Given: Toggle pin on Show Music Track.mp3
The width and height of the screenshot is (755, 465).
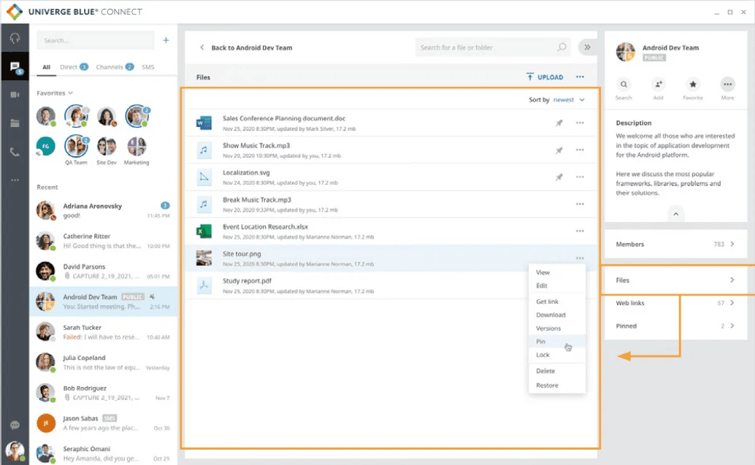Looking at the screenshot, I should [559, 150].
